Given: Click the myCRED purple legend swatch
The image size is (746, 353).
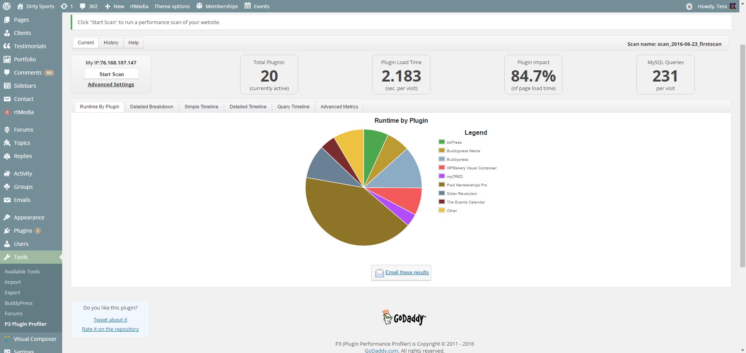Looking at the screenshot, I should click(442, 176).
